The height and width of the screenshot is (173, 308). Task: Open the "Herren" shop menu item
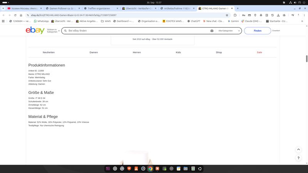click(137, 52)
